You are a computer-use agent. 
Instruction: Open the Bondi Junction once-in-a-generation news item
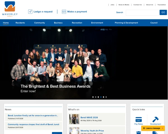33,116
